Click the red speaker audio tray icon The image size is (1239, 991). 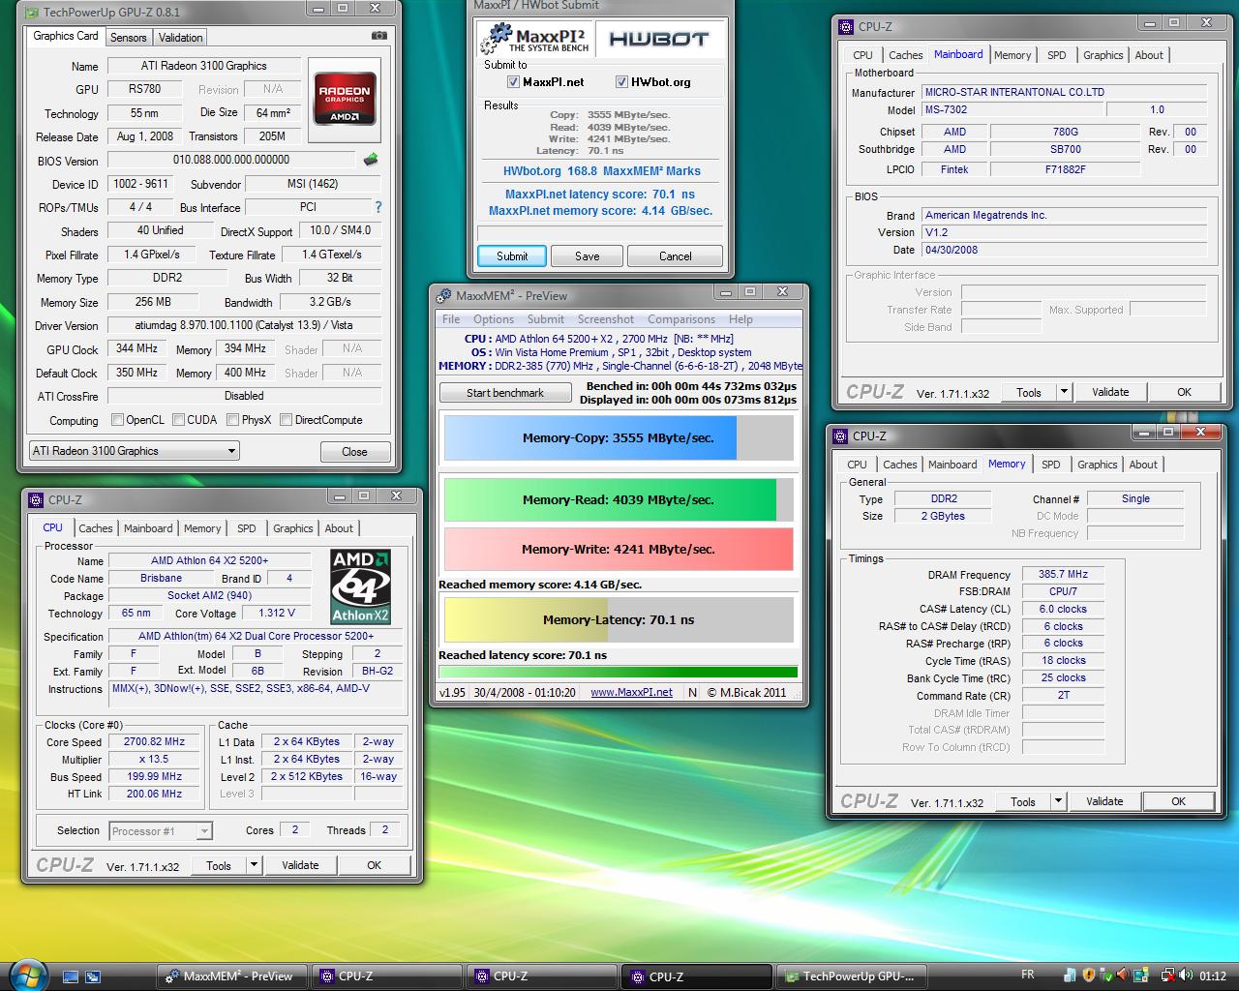tap(1123, 975)
